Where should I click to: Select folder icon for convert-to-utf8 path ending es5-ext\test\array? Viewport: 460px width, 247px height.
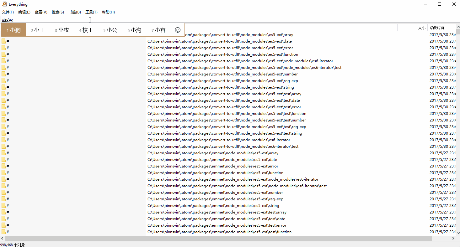(x=3, y=94)
